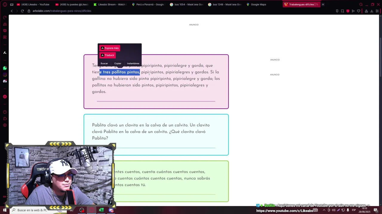
Task: Switch to the bus 1248 Google tab
Action: point(225,4)
